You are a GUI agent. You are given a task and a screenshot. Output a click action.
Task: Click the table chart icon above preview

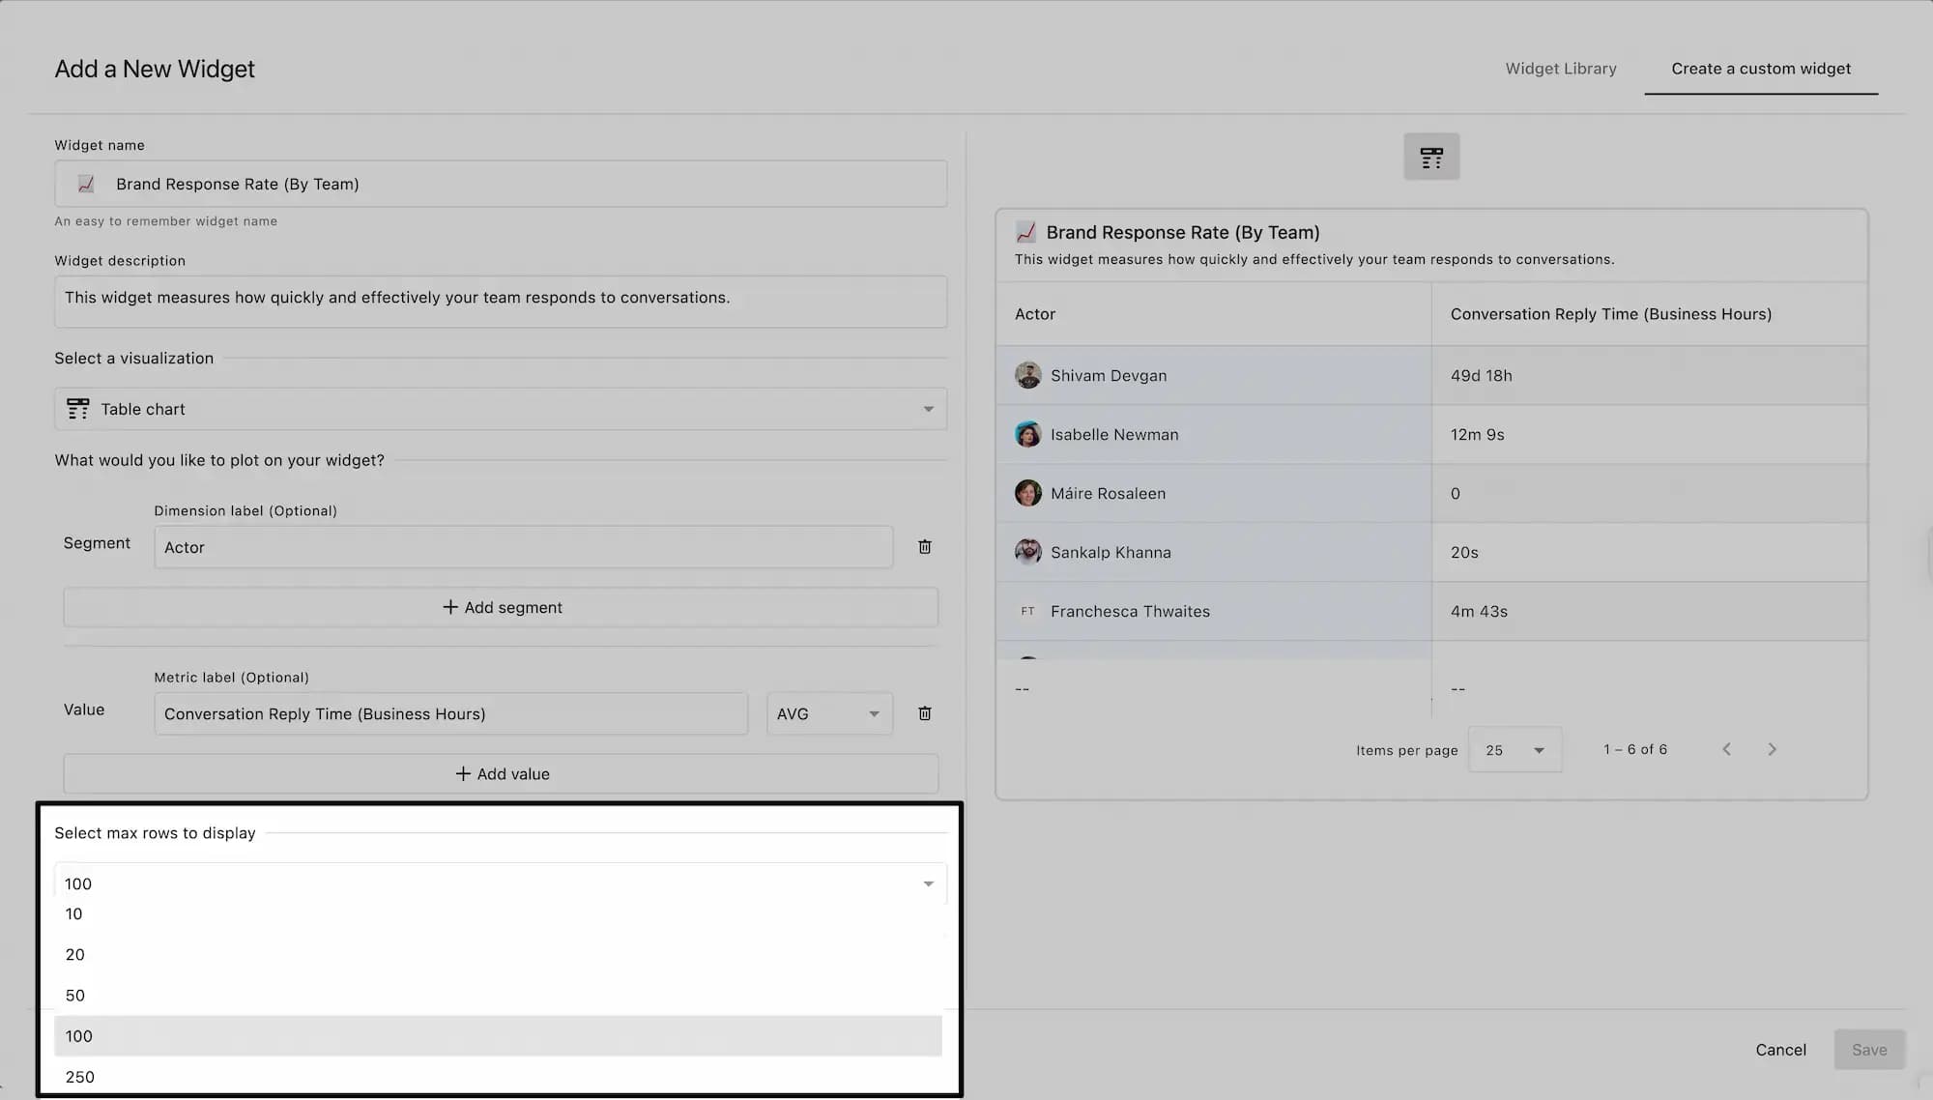pyautogui.click(x=1431, y=157)
